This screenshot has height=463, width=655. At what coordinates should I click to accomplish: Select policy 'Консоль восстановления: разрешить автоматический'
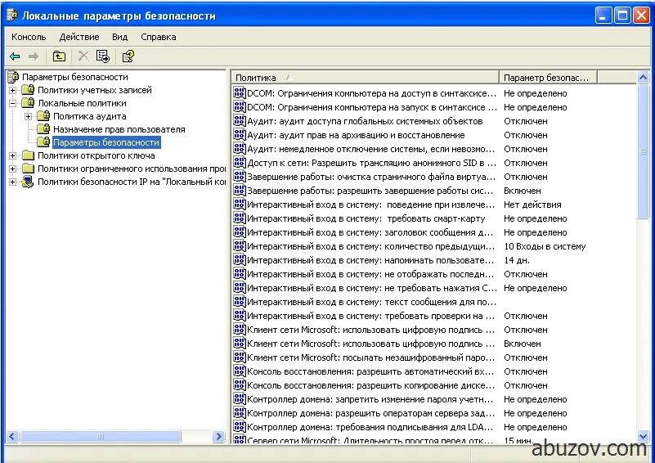pyautogui.click(x=370, y=371)
